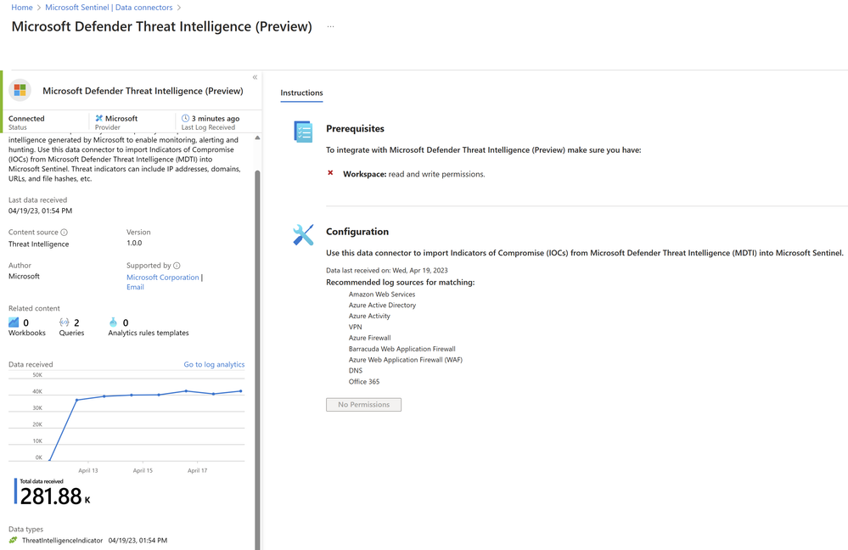Click the Connected status text
Viewport: 848px width, 550px height.
[26, 119]
